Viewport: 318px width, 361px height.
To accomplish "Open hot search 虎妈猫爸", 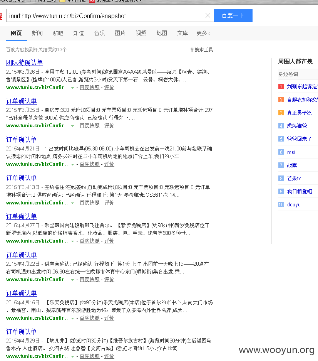I will pos(297,126).
